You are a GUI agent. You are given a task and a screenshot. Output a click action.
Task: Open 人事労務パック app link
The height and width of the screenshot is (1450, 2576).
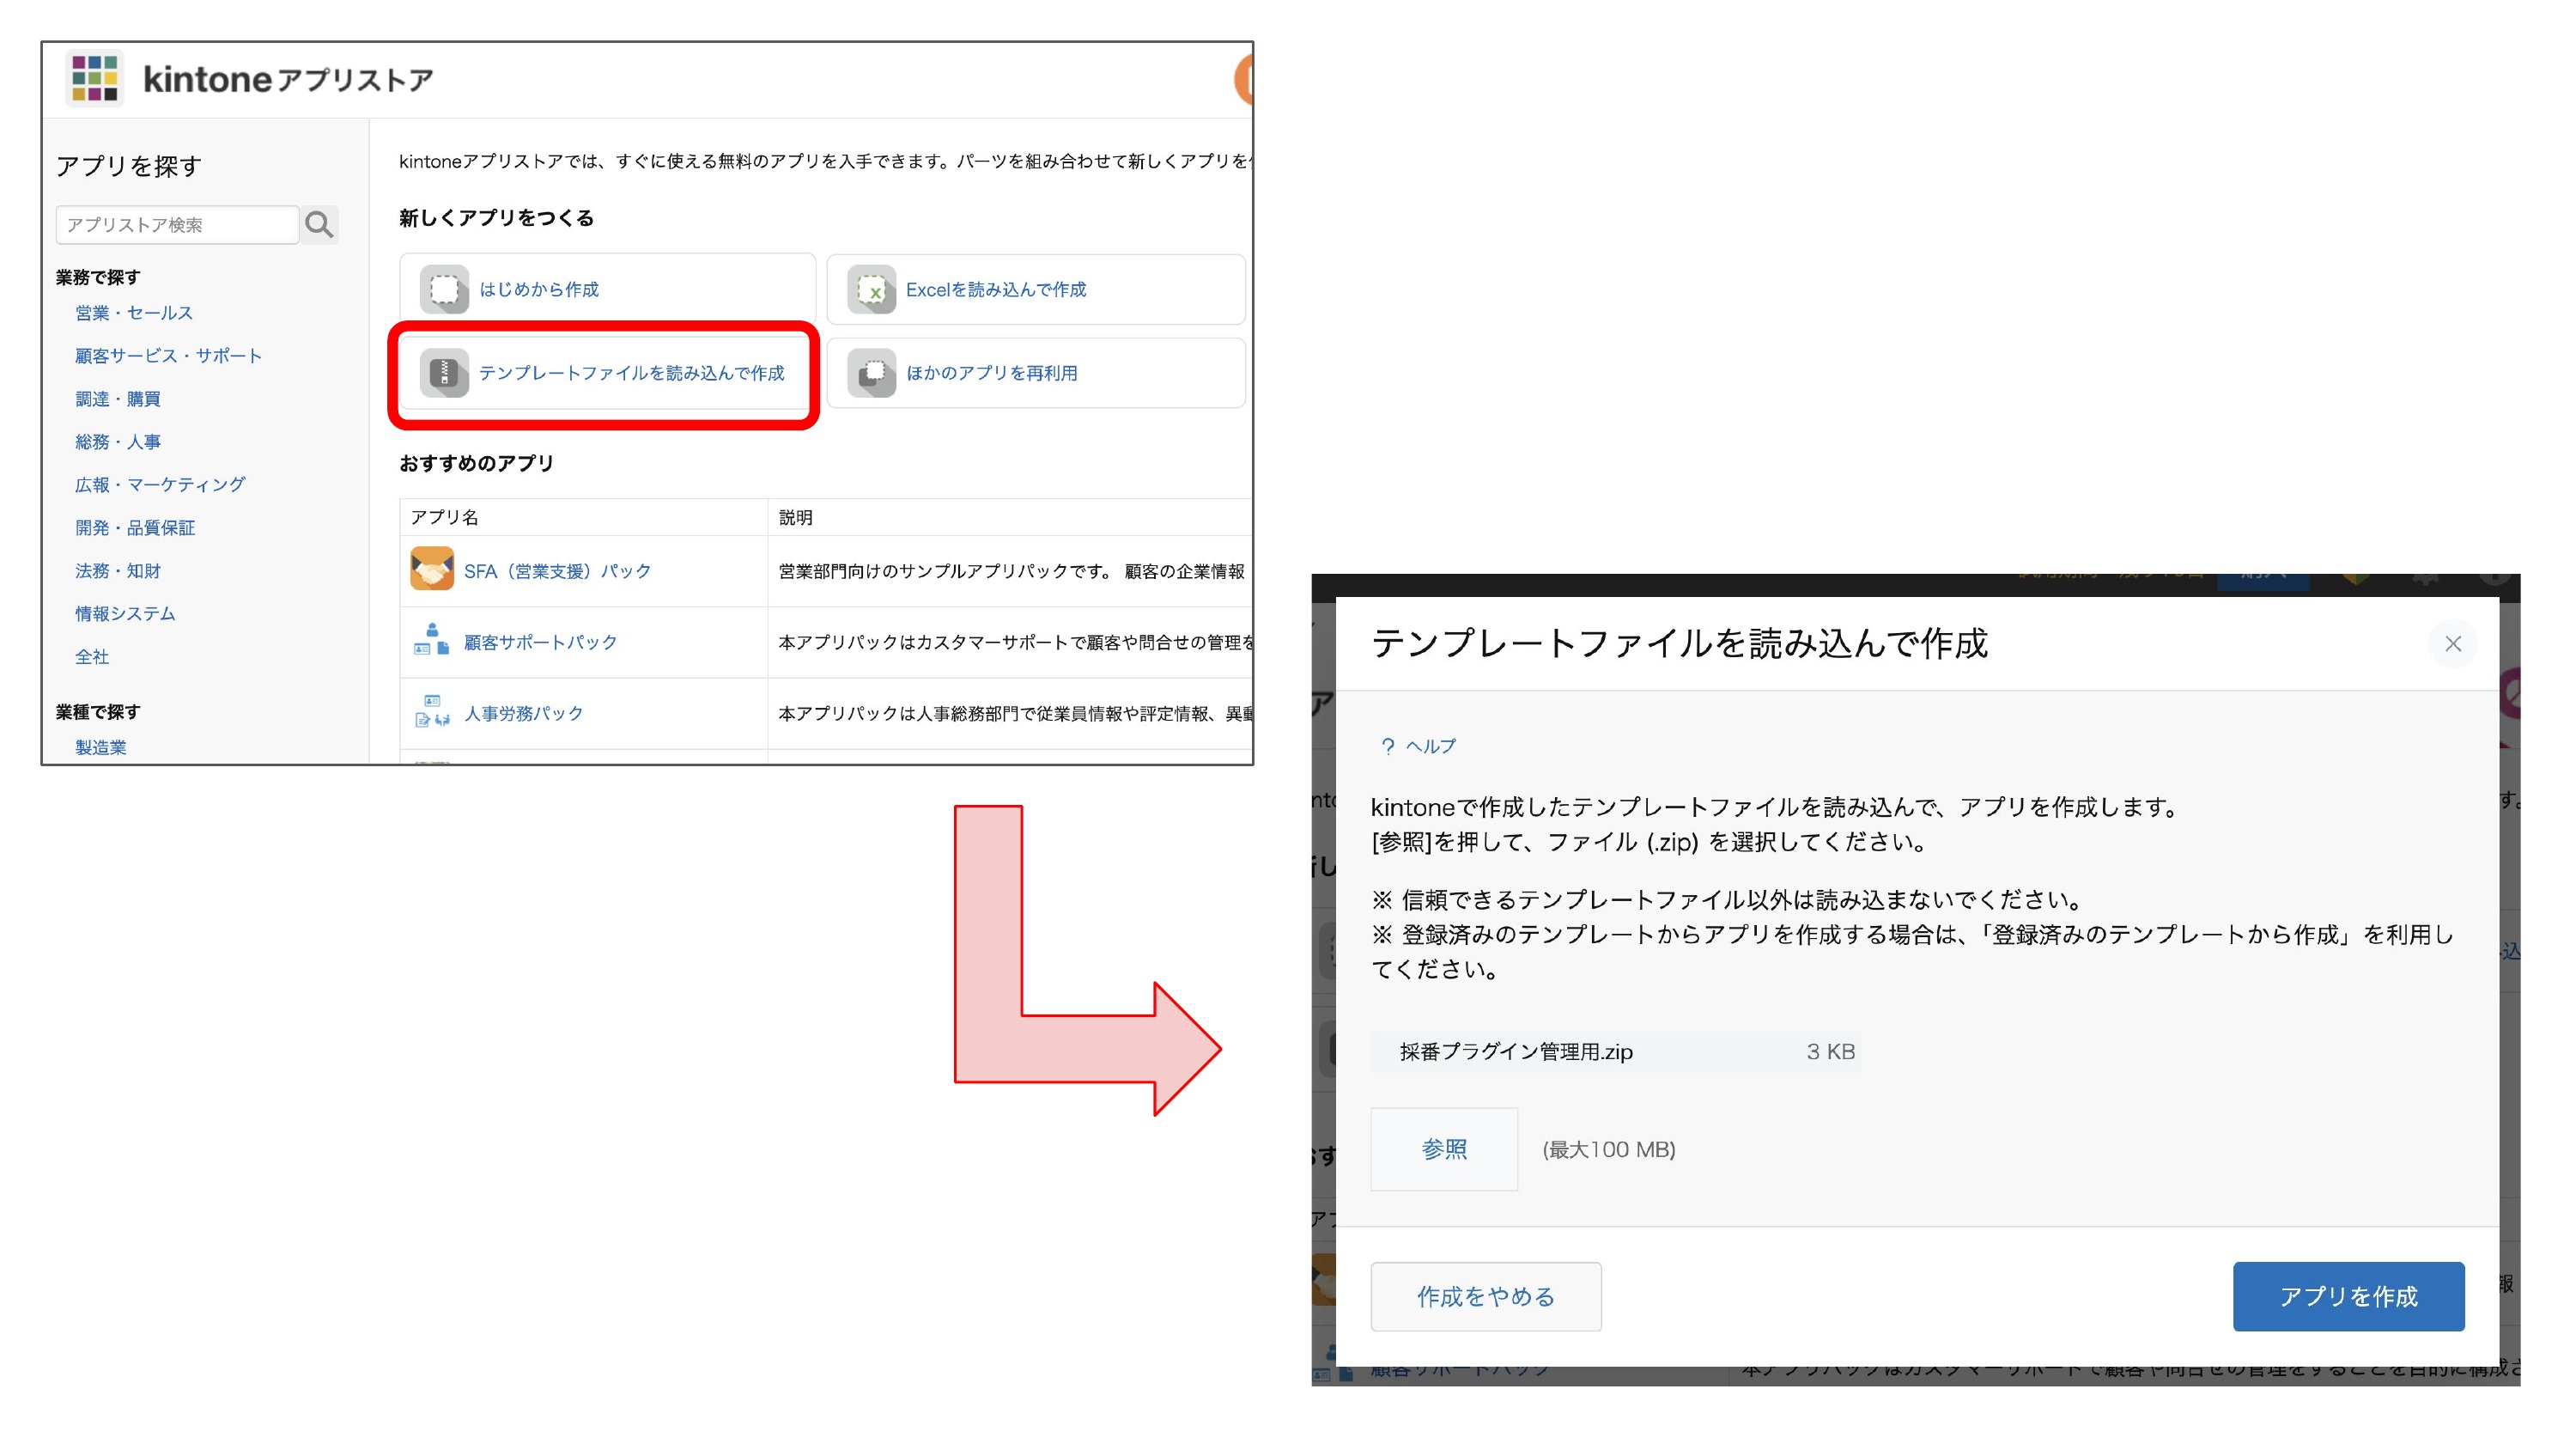click(523, 714)
